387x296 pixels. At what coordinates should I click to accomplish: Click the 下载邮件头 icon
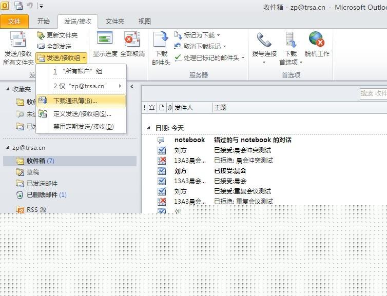point(161,39)
